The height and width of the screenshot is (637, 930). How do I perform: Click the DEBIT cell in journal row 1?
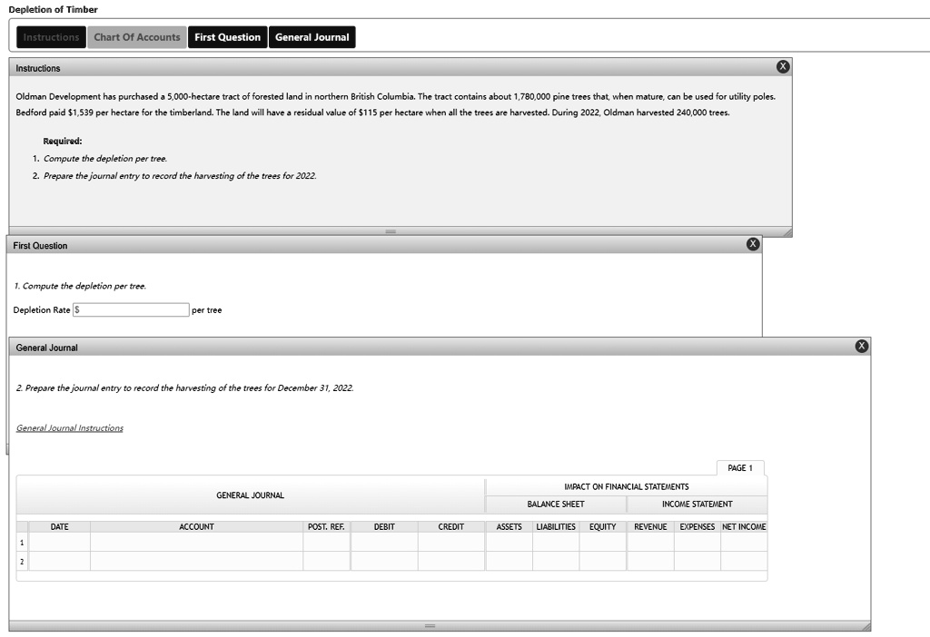(384, 542)
